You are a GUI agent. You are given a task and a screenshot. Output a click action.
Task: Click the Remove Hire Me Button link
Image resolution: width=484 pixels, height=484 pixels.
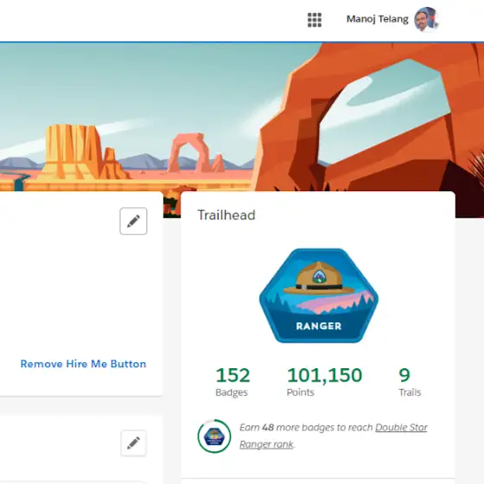[83, 364]
